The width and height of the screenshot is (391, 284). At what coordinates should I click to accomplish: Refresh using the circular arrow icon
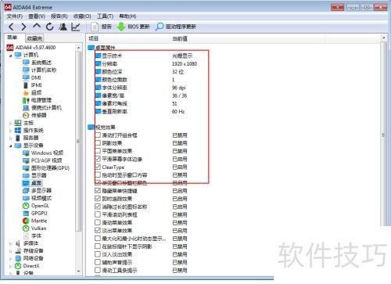tap(49, 27)
